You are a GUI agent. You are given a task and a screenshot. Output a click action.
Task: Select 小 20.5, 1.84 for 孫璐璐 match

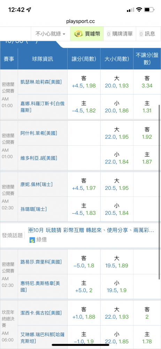(x=117, y=209)
